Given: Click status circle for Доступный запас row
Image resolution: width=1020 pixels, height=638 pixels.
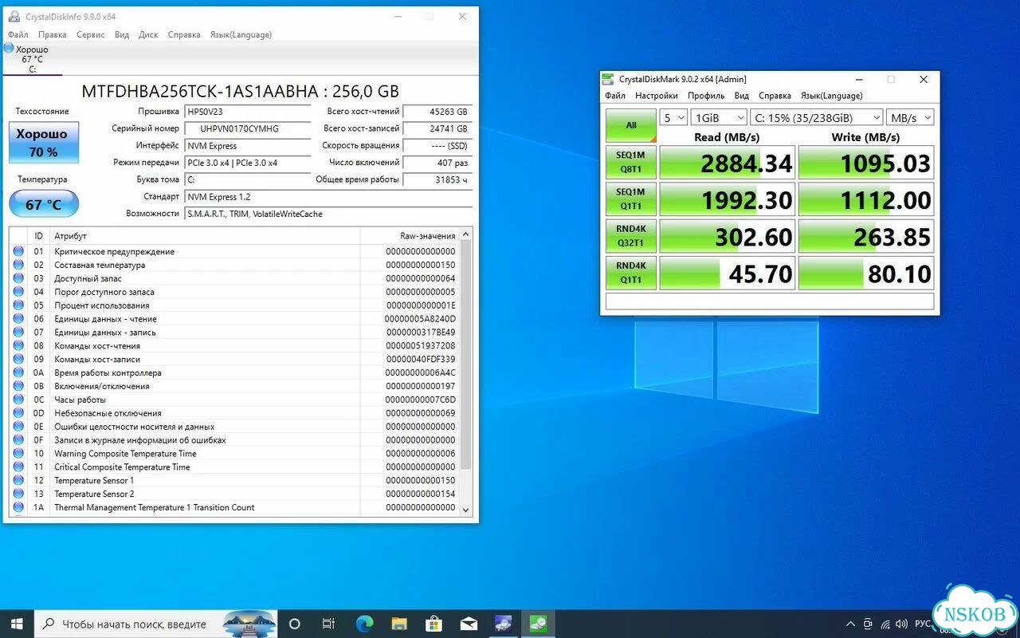Looking at the screenshot, I should pyautogui.click(x=18, y=278).
